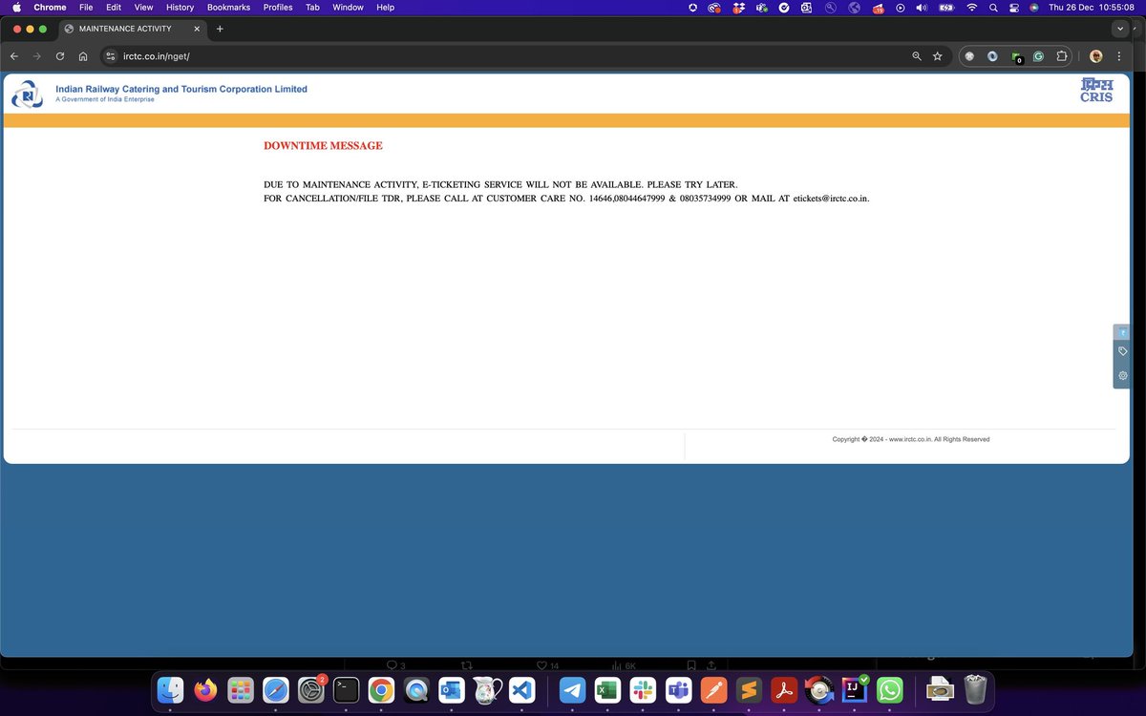Image resolution: width=1146 pixels, height=716 pixels.
Task: Click the etickets@irctc.co.in email text
Action: 831,199
